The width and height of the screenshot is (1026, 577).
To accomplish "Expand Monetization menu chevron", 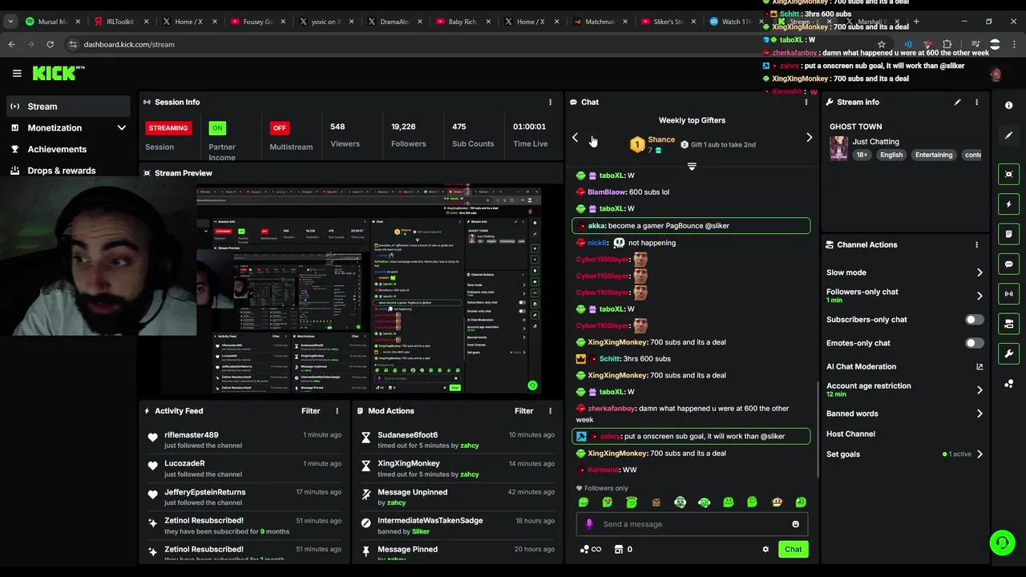I will pos(121,127).
